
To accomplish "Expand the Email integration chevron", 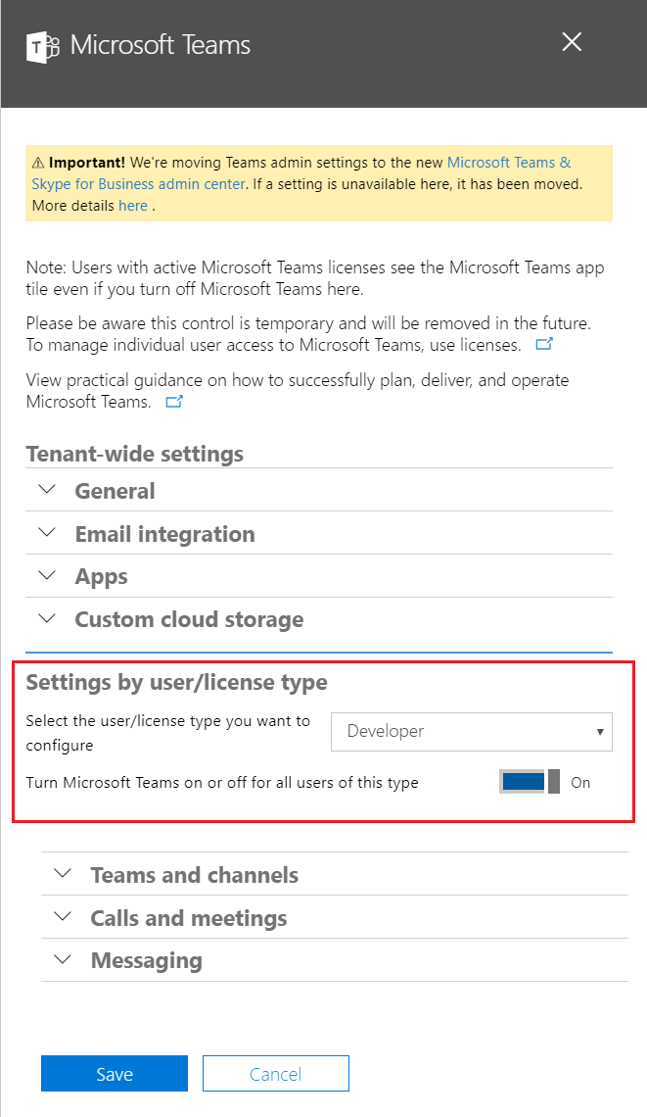I will pos(47,533).
